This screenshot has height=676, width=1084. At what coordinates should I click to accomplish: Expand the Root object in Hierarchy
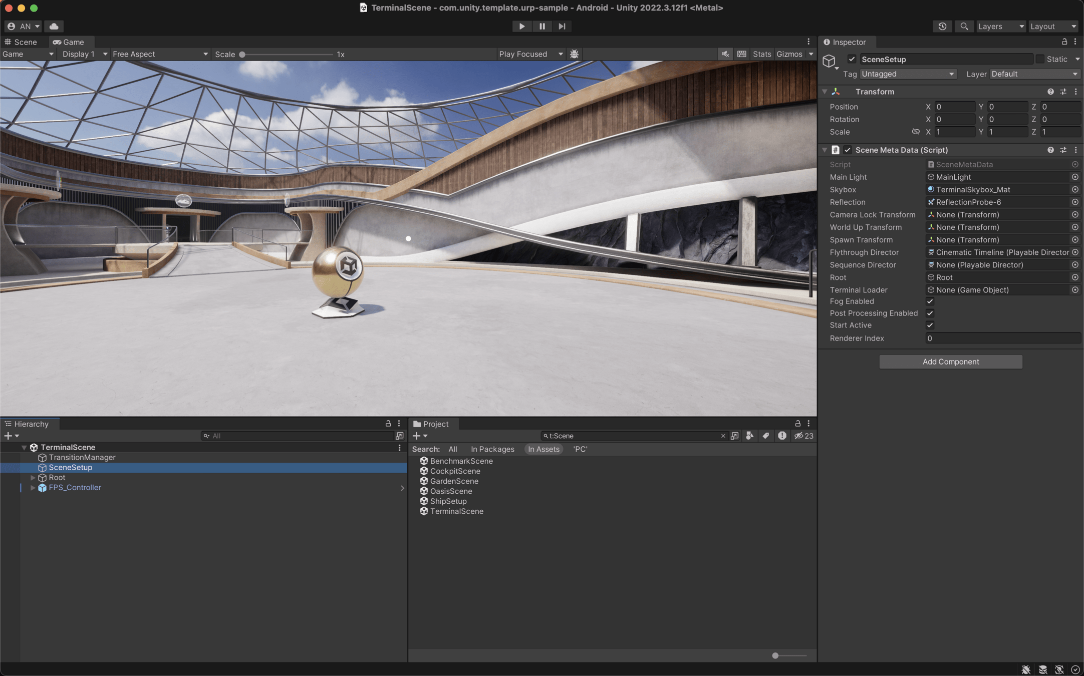[33, 478]
